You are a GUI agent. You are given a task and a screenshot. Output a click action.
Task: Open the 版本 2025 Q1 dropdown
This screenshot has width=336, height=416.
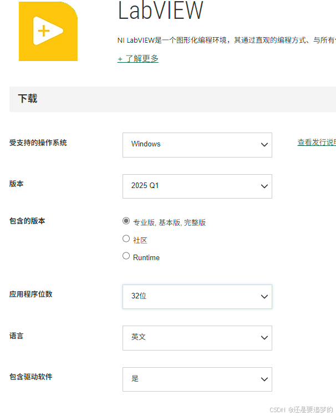197,186
